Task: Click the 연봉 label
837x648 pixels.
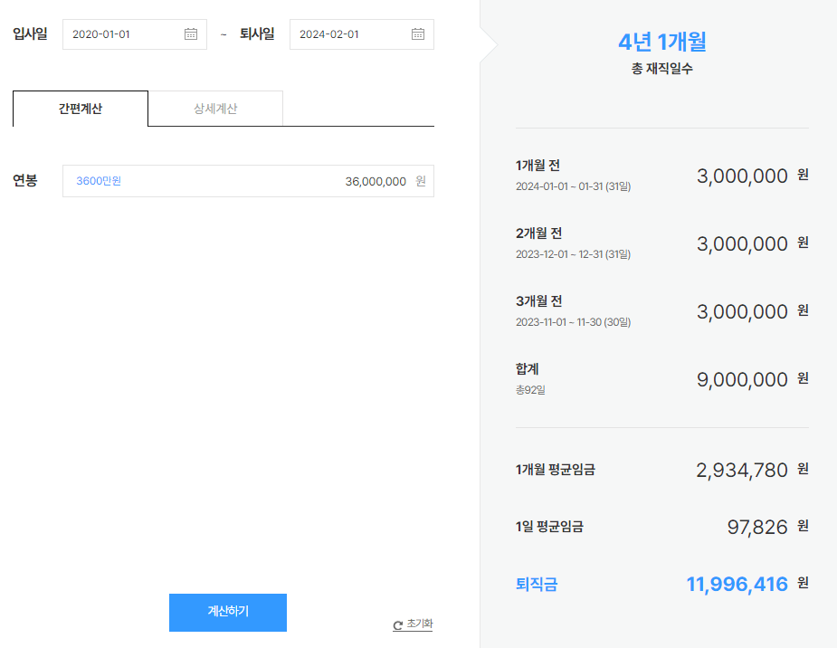Action: tap(25, 180)
